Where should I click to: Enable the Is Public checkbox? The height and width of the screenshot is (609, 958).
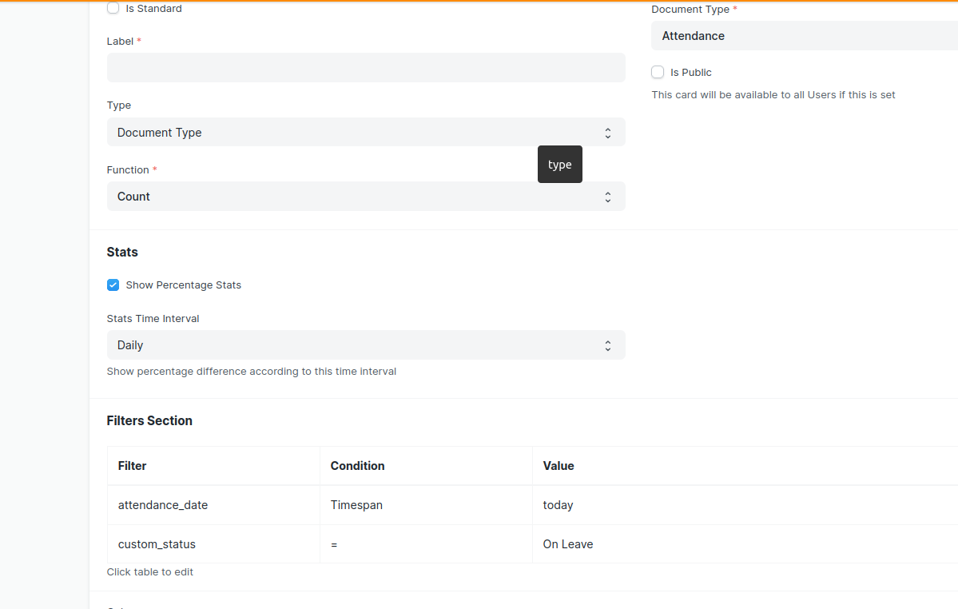(x=658, y=72)
